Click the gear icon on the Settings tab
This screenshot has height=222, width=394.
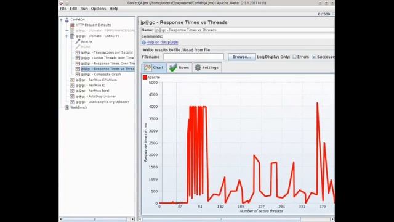[x=198, y=67]
